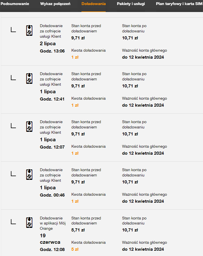Screen dimensions: 203x256
Task: Switch to the Podsumowanie tab
Action: [x=15, y=4]
